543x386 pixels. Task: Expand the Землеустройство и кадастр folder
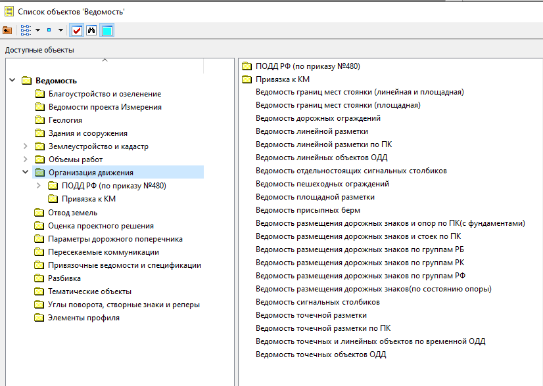click(x=25, y=146)
